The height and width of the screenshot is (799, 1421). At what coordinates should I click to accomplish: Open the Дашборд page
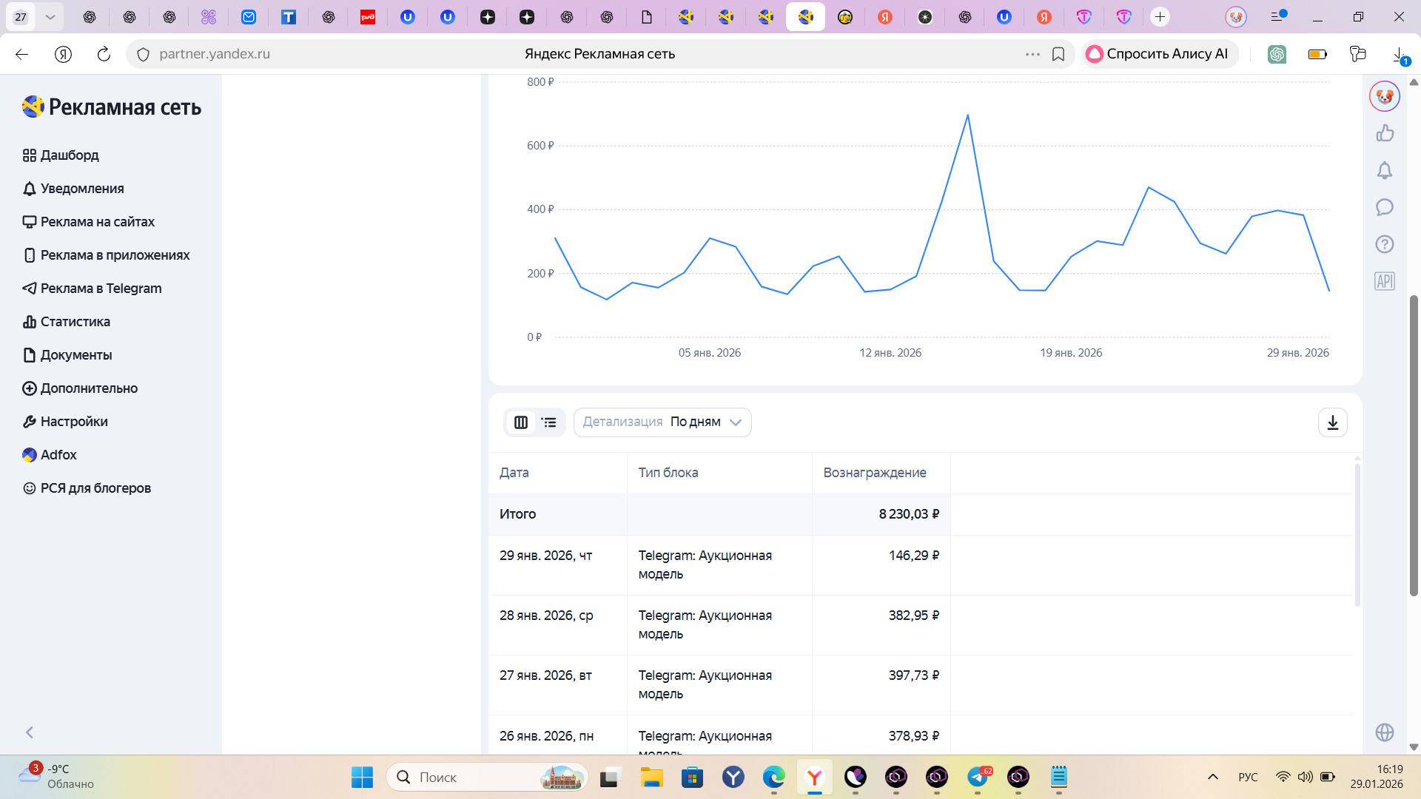(x=69, y=155)
